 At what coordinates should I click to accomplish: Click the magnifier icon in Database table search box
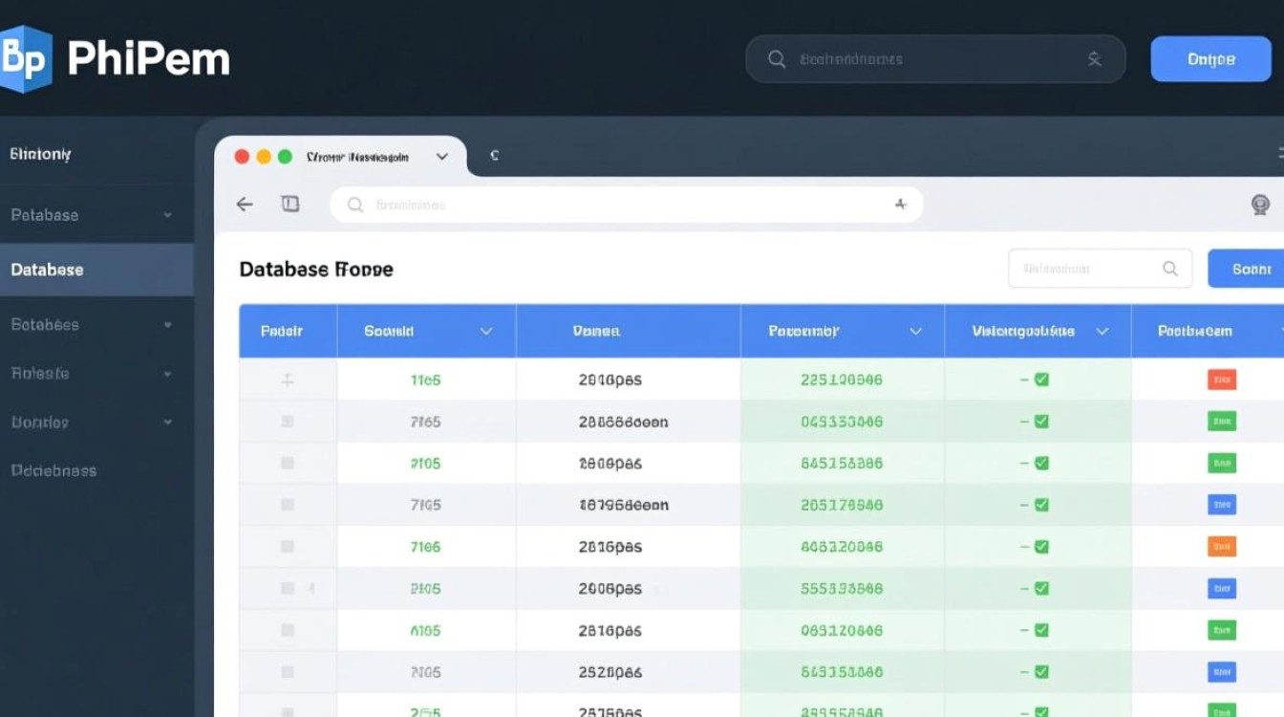(x=1169, y=270)
